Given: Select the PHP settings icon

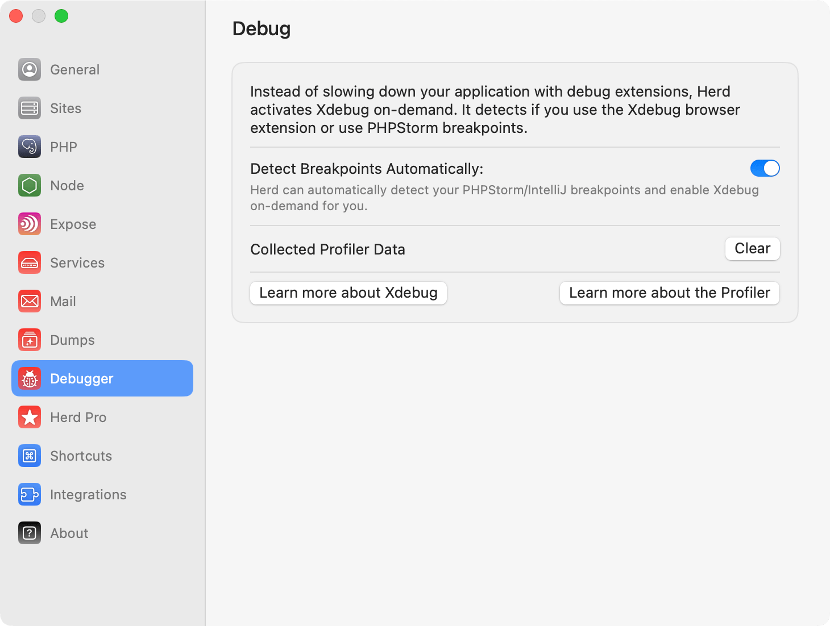Looking at the screenshot, I should pyautogui.click(x=29, y=147).
